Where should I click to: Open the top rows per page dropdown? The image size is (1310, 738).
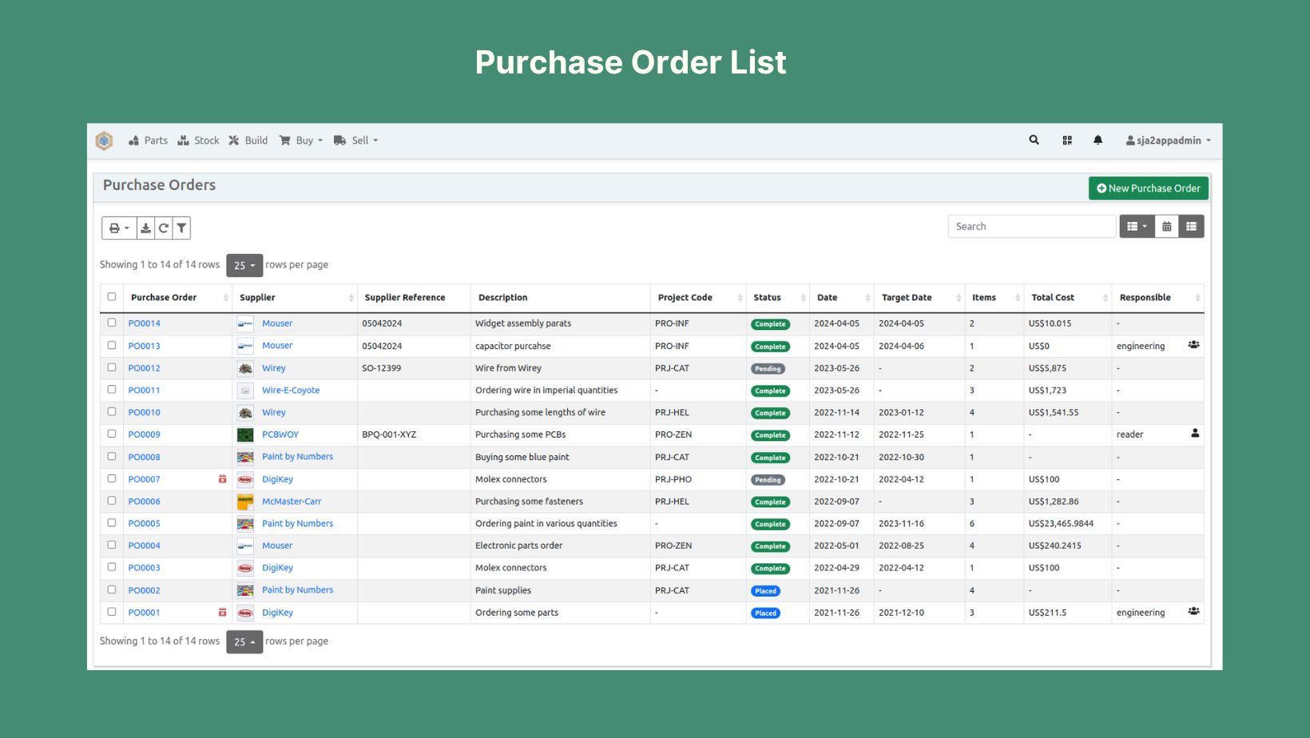tap(244, 265)
